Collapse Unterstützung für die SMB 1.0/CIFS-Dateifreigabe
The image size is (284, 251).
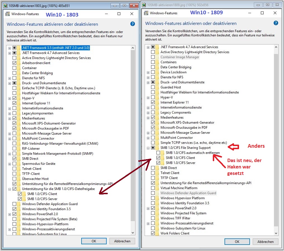(9, 189)
